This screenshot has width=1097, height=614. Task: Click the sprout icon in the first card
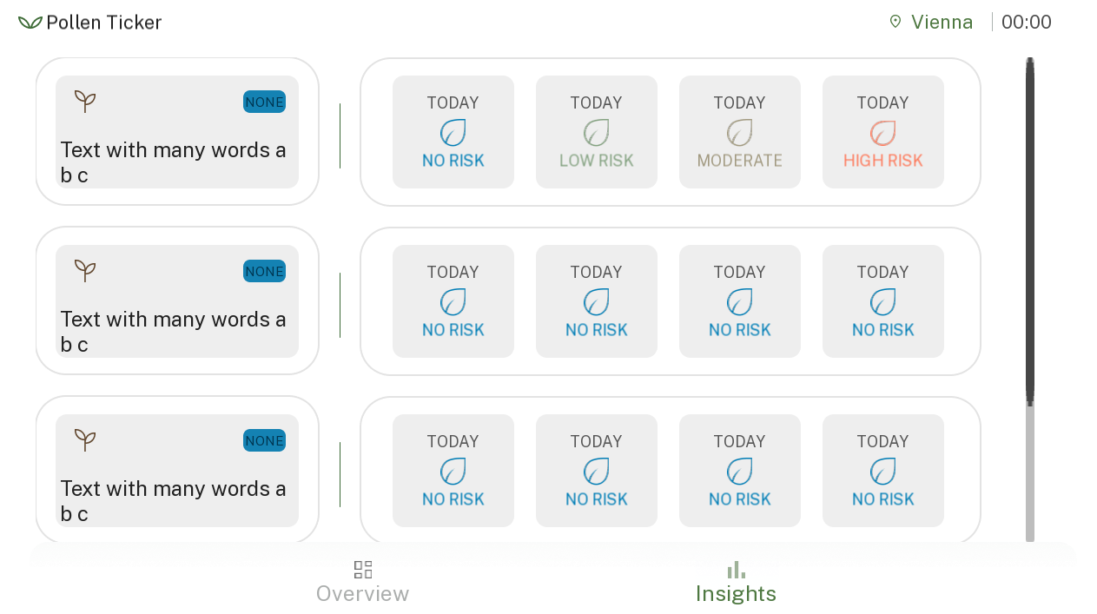(x=84, y=102)
